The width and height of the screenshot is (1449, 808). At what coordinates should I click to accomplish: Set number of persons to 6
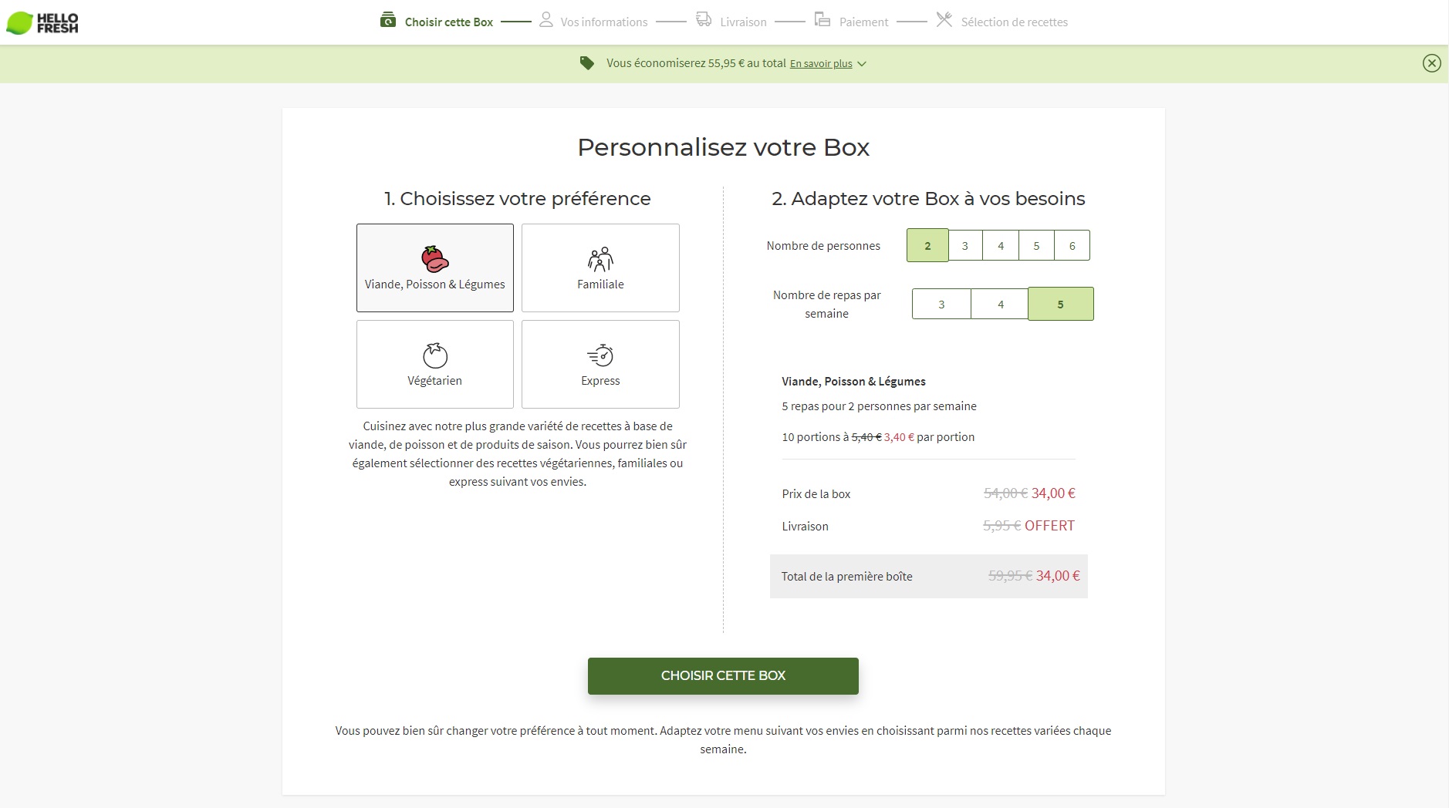(1072, 246)
